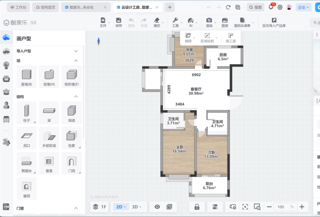Image resolution: width=320 pixels, height=217 pixels.
Task: Choose the 矩形墙(F) rectangle wall tool
Action: [x=72, y=77]
